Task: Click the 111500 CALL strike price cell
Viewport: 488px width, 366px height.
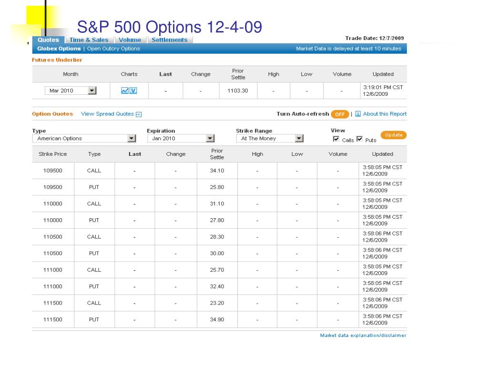Action: click(x=53, y=303)
